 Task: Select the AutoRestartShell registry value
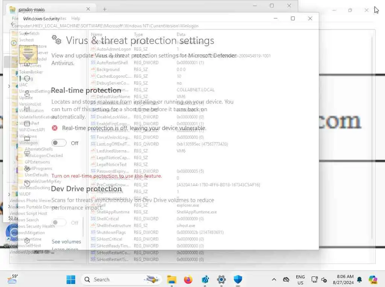(112, 63)
